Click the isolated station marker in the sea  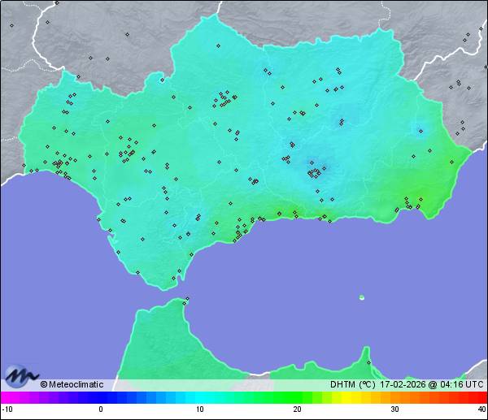click(362, 297)
